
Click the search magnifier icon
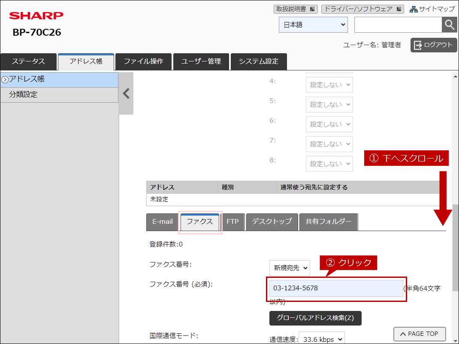coord(449,24)
